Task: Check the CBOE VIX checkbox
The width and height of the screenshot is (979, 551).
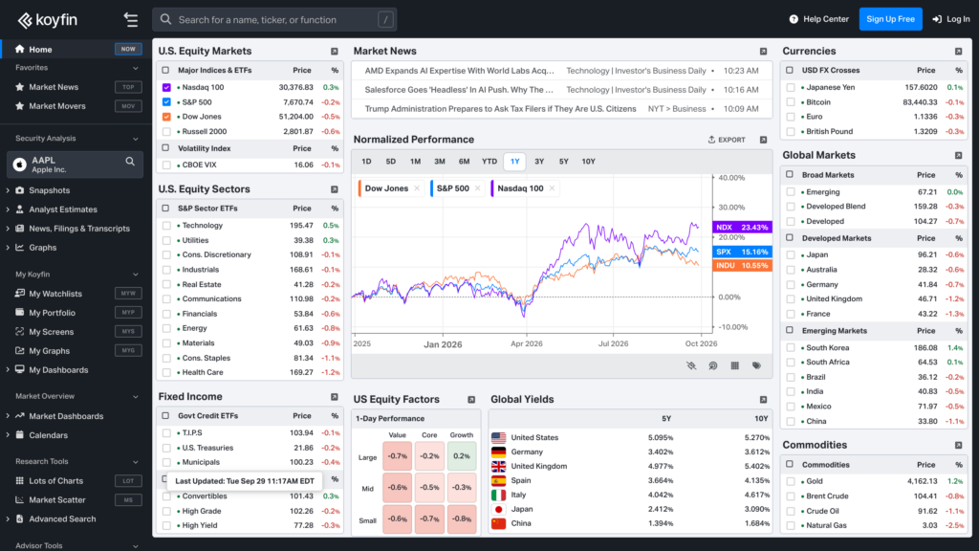Action: tap(166, 165)
